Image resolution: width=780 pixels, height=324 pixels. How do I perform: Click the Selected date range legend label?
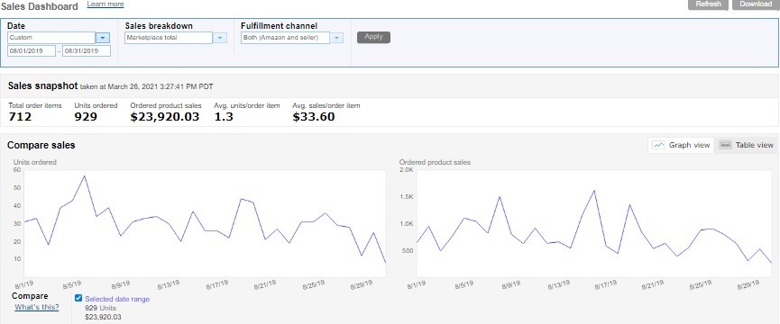(x=117, y=299)
